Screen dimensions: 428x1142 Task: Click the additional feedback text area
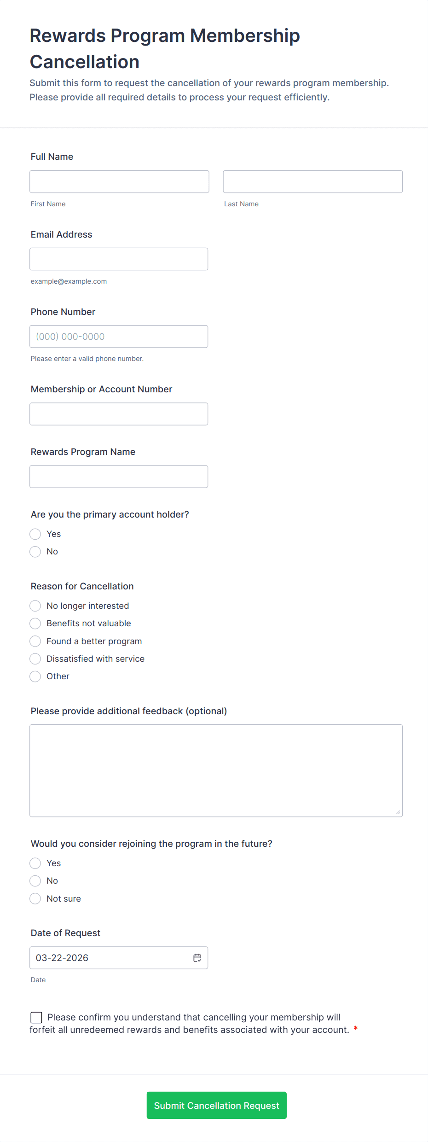click(216, 771)
